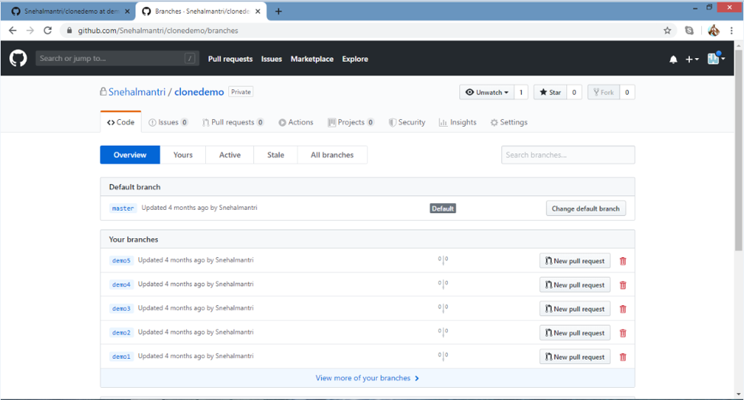
Task: Delete the demo1 branch via trash icon
Action: [623, 357]
